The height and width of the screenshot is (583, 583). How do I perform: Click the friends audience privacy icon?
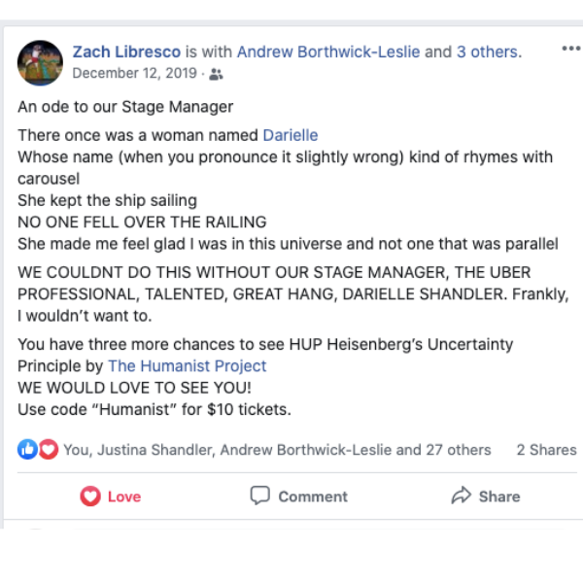pyautogui.click(x=216, y=74)
